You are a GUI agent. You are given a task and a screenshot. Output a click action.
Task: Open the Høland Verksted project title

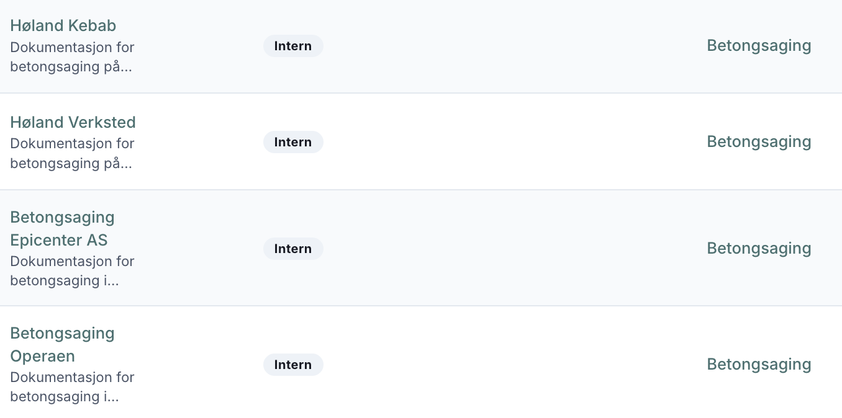click(73, 122)
